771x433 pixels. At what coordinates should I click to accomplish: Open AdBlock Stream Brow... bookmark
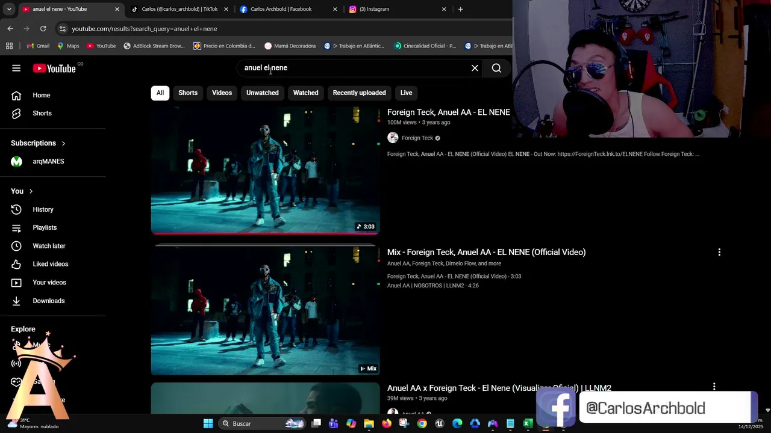point(154,46)
